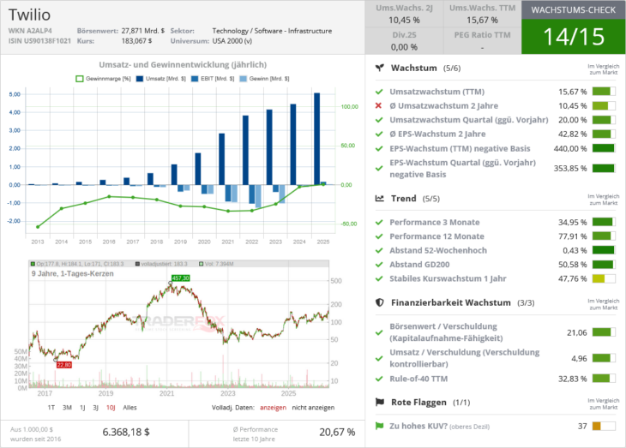The image size is (626, 448).
Task: Click the nicht anzeigen link
Action: (x=313, y=407)
